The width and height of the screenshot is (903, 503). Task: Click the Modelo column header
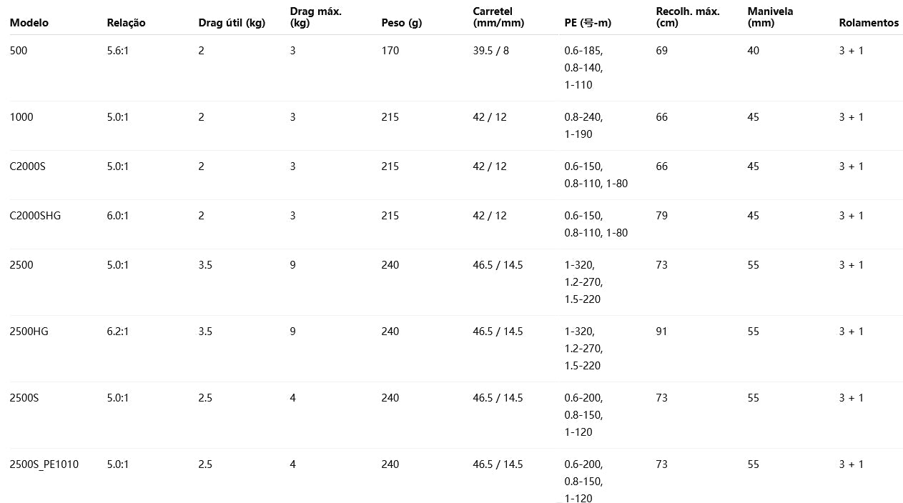29,23
